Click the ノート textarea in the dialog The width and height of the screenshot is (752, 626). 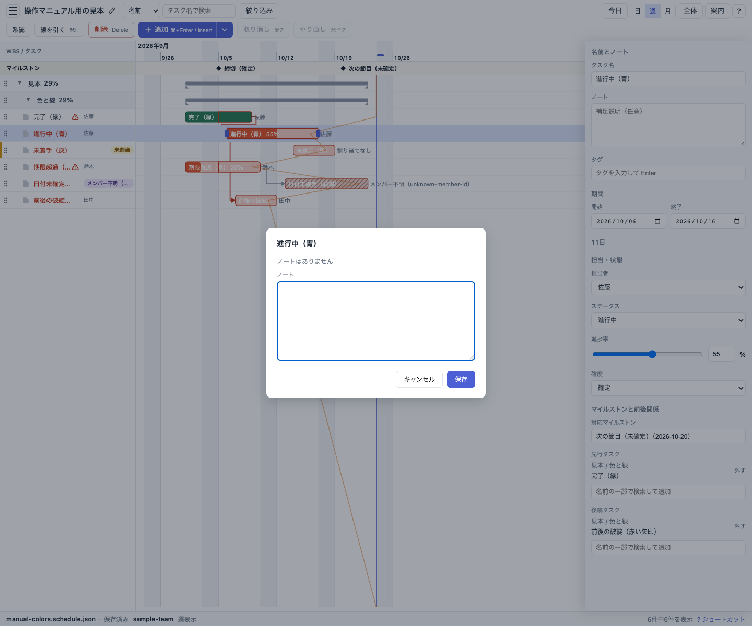376,321
